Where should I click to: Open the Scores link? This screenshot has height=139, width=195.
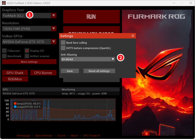[61, 136]
